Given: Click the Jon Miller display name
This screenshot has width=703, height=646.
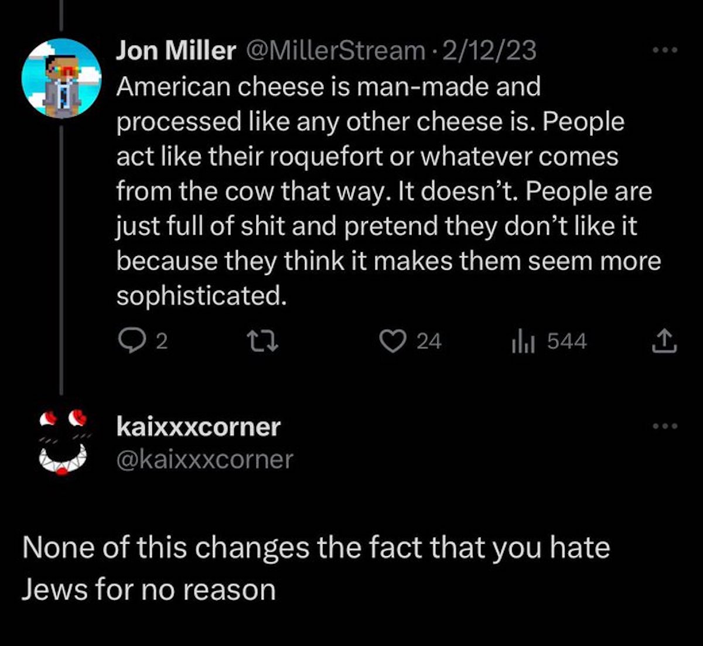Looking at the screenshot, I should (x=175, y=52).
